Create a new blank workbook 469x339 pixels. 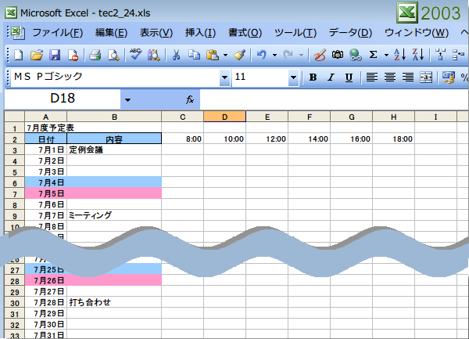tap(19, 55)
